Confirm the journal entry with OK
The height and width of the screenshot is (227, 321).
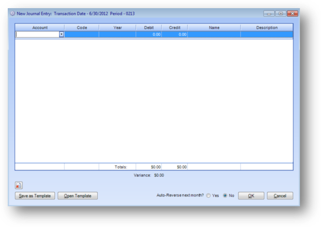(251, 196)
